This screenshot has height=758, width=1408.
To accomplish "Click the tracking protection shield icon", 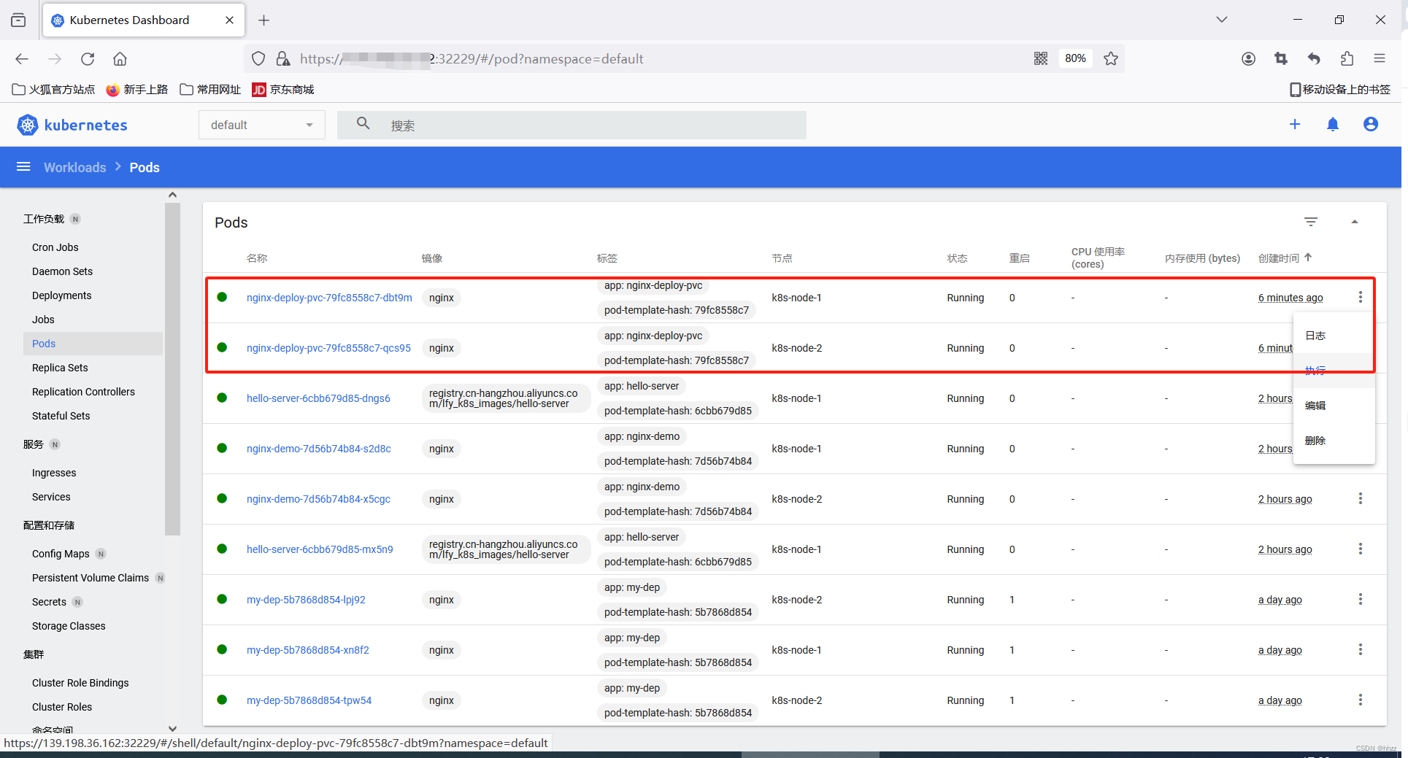I will point(258,58).
